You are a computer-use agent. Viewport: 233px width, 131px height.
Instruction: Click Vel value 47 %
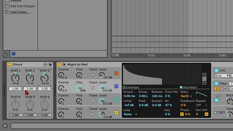tap(168, 105)
